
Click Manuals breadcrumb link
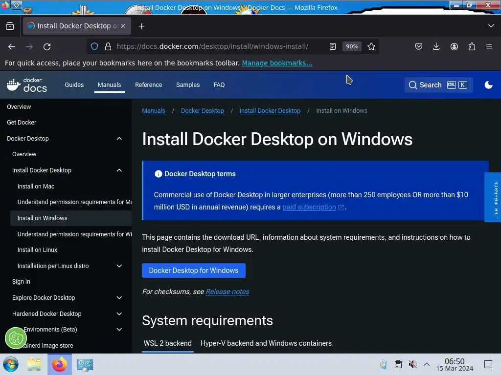[x=153, y=111]
